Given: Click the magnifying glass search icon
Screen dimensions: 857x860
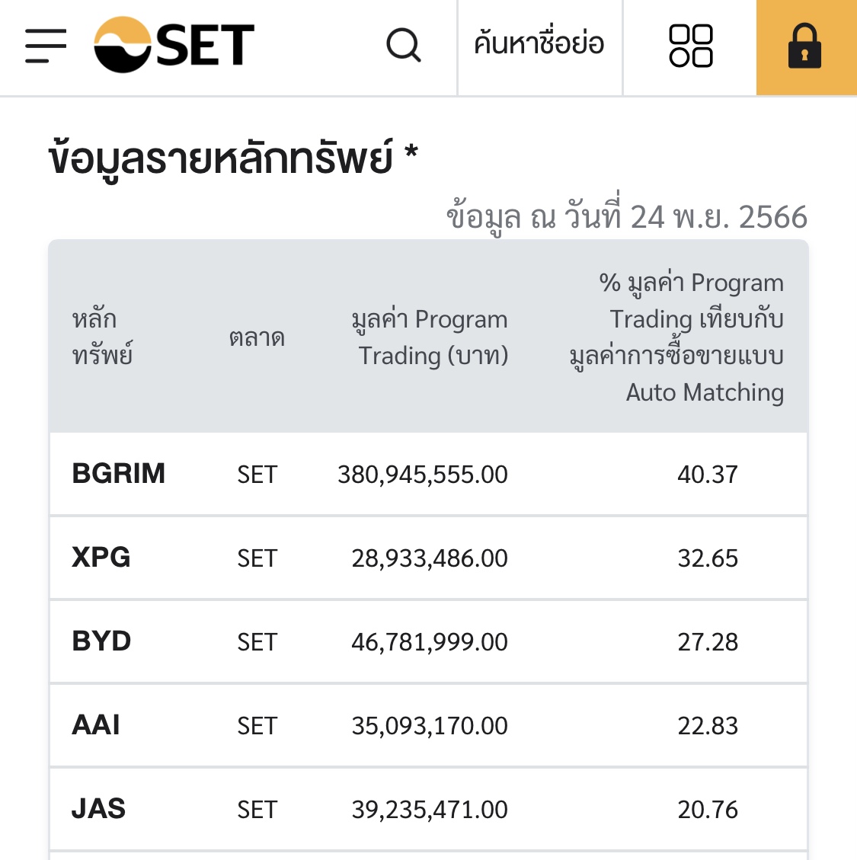Looking at the screenshot, I should pyautogui.click(x=404, y=45).
